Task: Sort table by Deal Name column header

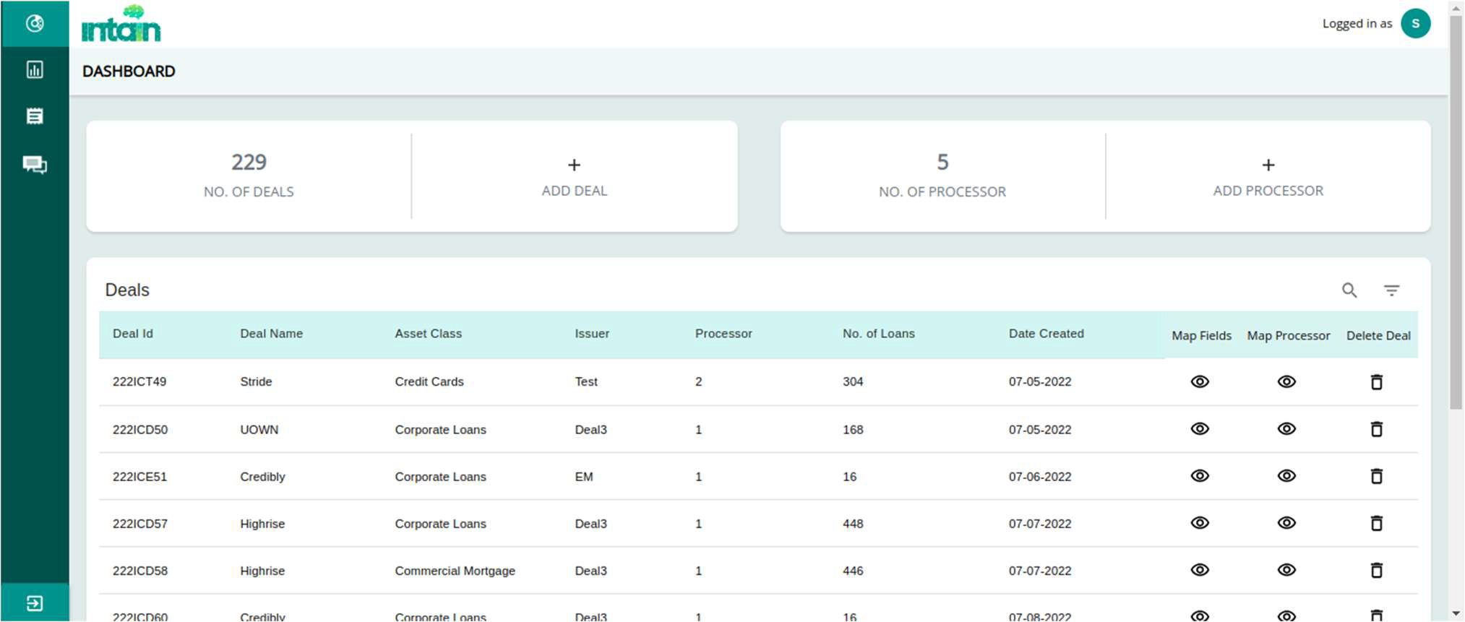Action: tap(271, 334)
